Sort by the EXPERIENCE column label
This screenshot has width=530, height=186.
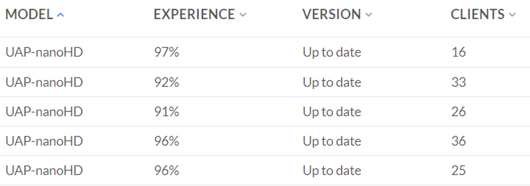194,14
